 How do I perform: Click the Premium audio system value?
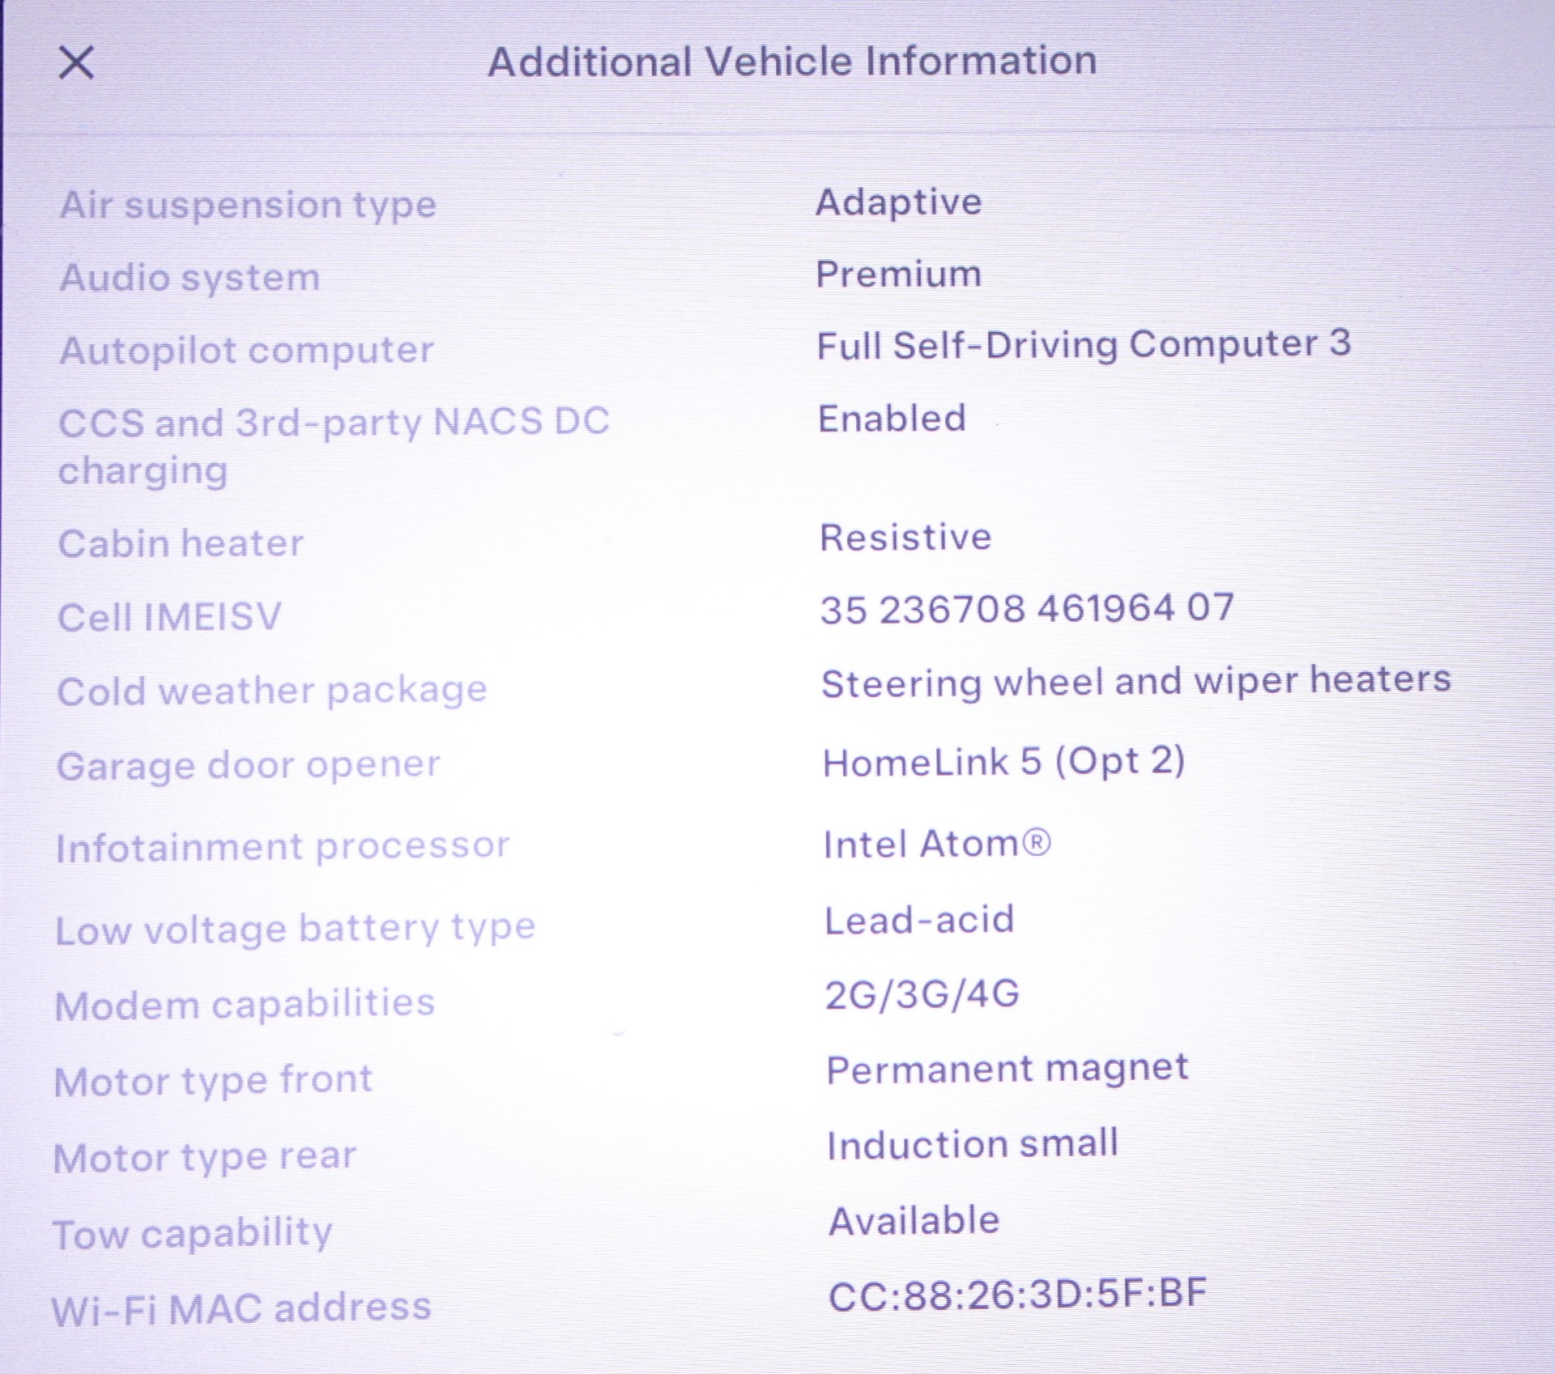point(898,274)
